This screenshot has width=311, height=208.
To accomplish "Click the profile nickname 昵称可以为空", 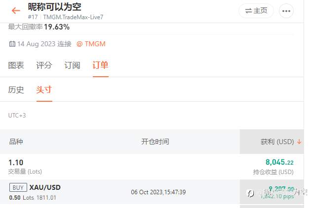I will 54,7.
